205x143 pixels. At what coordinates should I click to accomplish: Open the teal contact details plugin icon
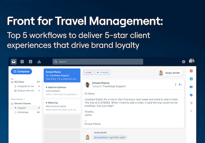(x=191, y=79)
